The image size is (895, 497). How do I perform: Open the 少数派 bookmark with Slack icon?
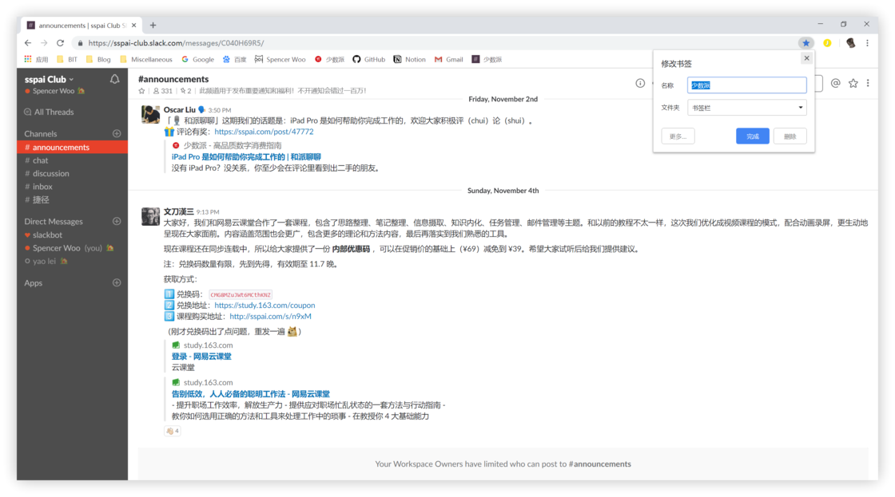pos(487,59)
